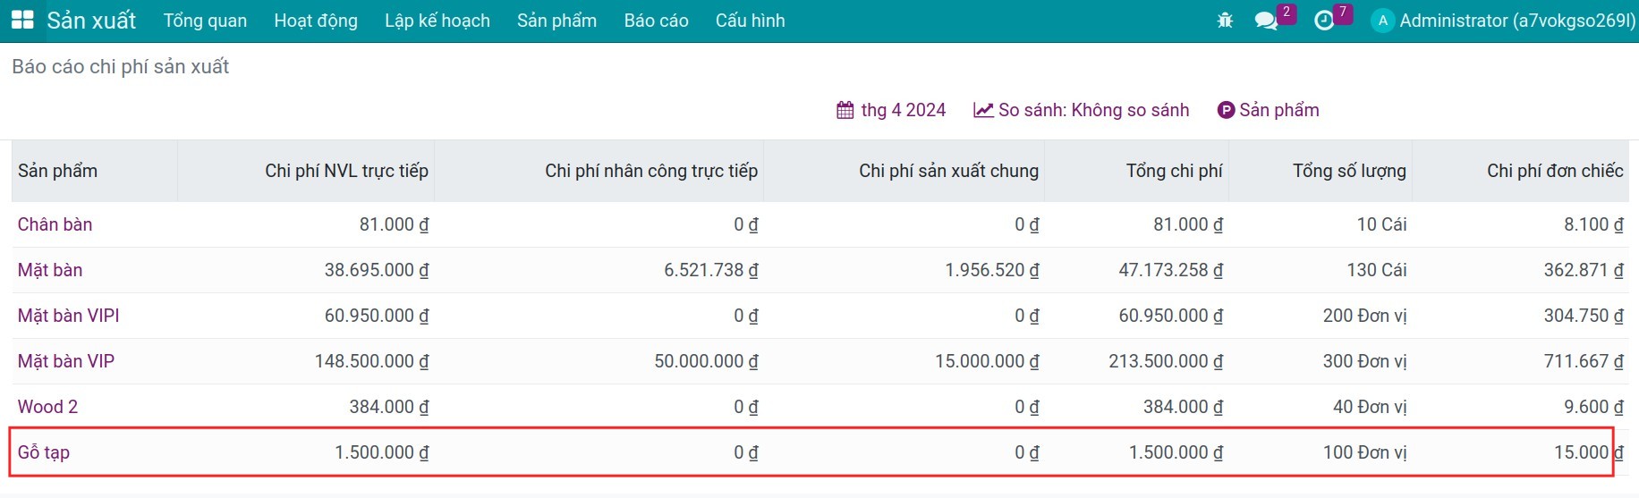Click the 50.000.000 ₫ labor cost cell
1639x498 pixels.
(x=706, y=361)
